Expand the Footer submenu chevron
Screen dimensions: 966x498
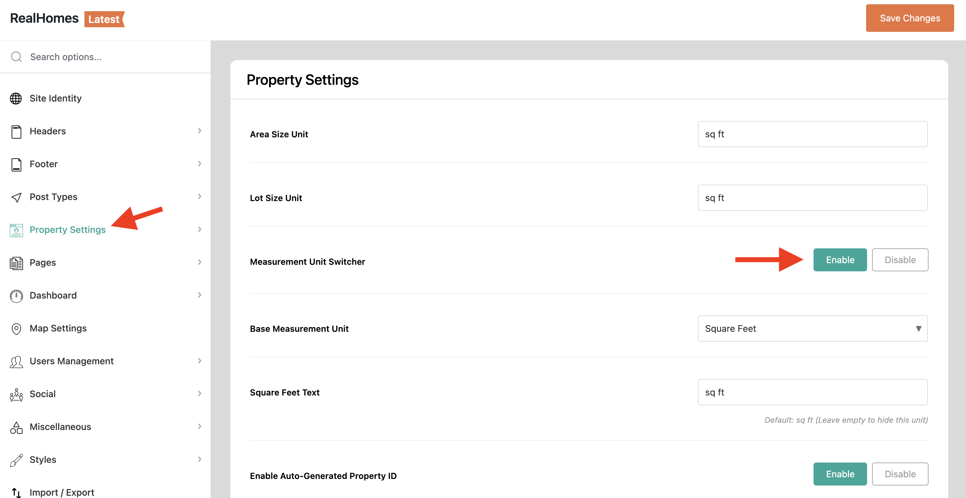(x=199, y=164)
